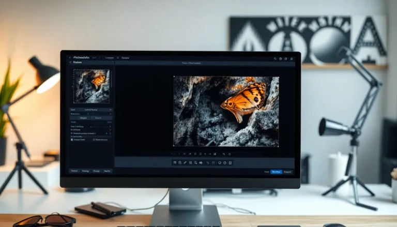The height and width of the screenshot is (227, 397).
Task: Click the speech bubble comment icon
Action: click(201, 162)
